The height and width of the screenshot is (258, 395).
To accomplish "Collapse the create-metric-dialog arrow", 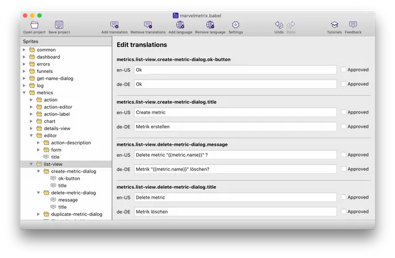I will coord(38,171).
